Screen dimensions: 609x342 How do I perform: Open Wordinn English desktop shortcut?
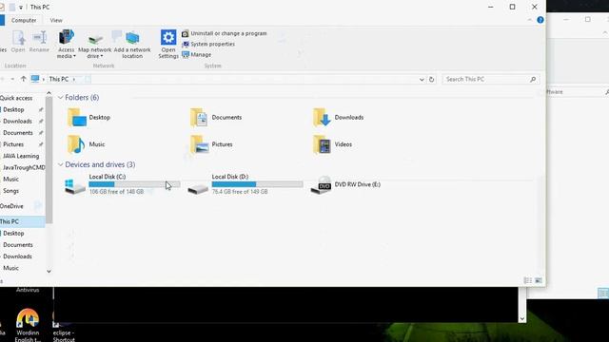click(x=28, y=325)
